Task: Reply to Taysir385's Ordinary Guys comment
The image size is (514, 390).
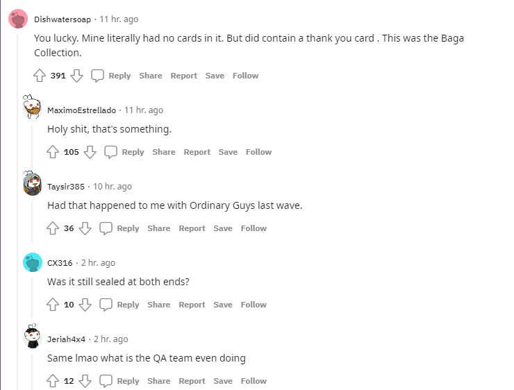Action: tap(128, 228)
